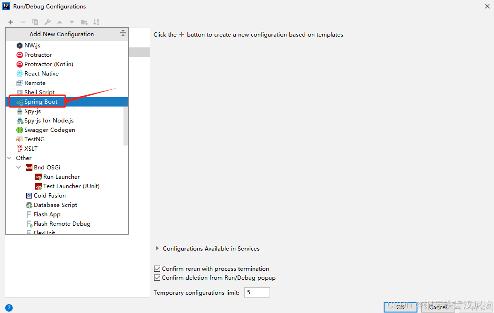Select the Protractor list entry

[67, 55]
